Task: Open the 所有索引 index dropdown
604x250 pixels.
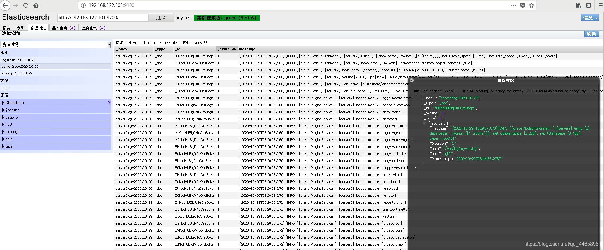Action: point(56,45)
